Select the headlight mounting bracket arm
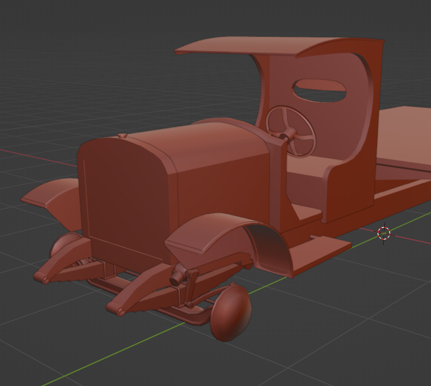The height and width of the screenshot is (386, 431). (x=191, y=289)
